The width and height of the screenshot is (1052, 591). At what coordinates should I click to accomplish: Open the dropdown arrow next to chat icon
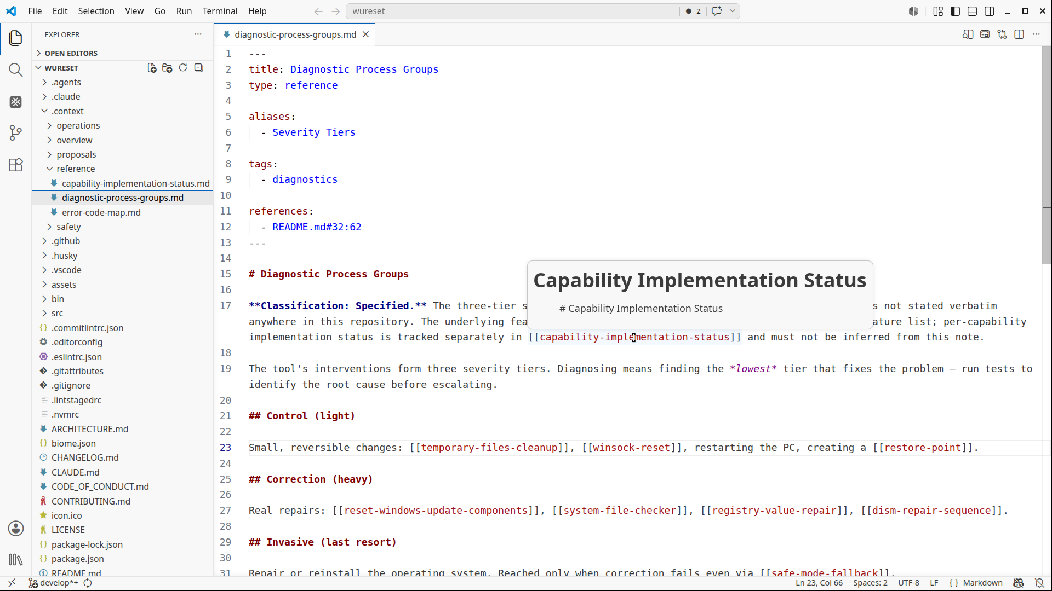[733, 11]
